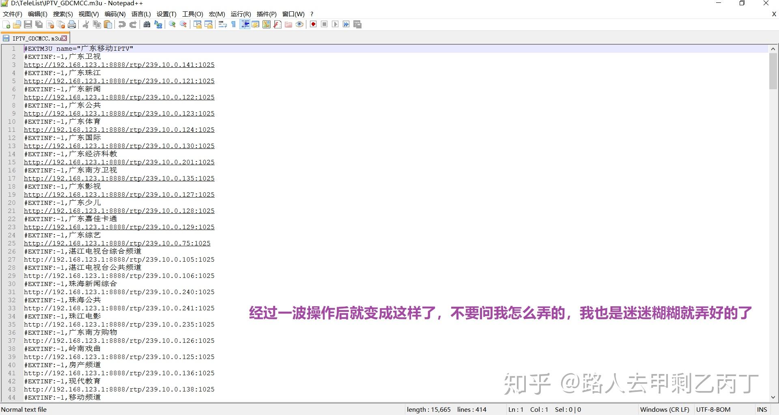
Task: Open the Replace dialog
Action: [158, 24]
